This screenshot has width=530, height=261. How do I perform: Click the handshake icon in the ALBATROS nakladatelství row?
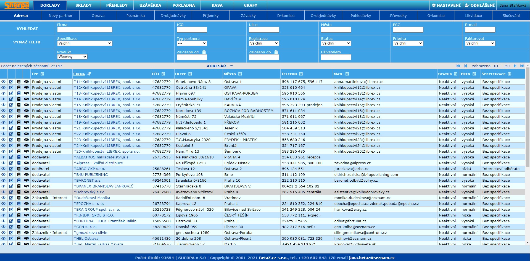[x=26, y=157]
